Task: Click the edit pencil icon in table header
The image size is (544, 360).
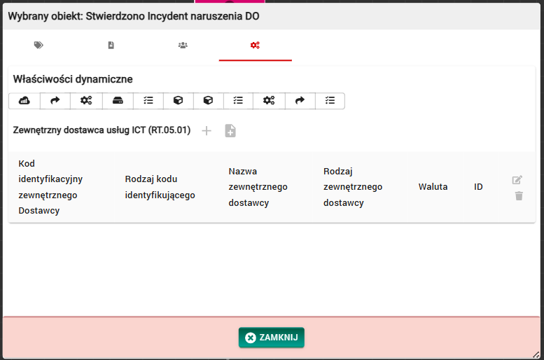Action: [x=517, y=180]
